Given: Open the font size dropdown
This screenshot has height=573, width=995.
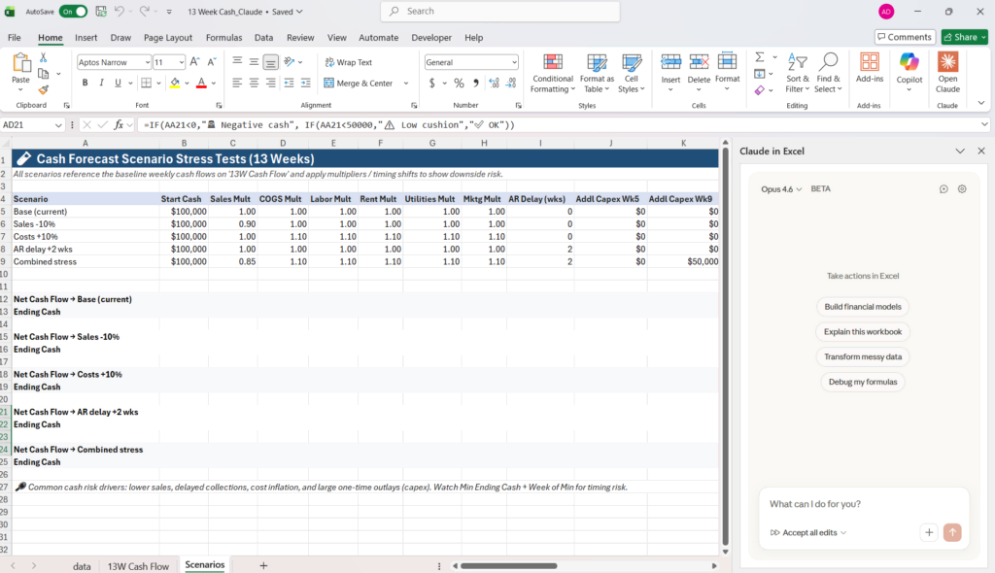Looking at the screenshot, I should click(181, 62).
